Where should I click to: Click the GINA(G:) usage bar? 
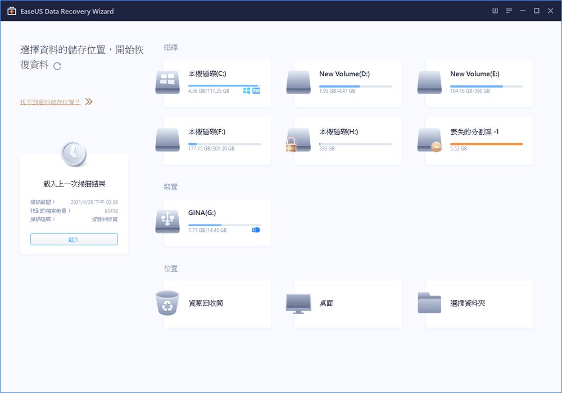(224, 225)
